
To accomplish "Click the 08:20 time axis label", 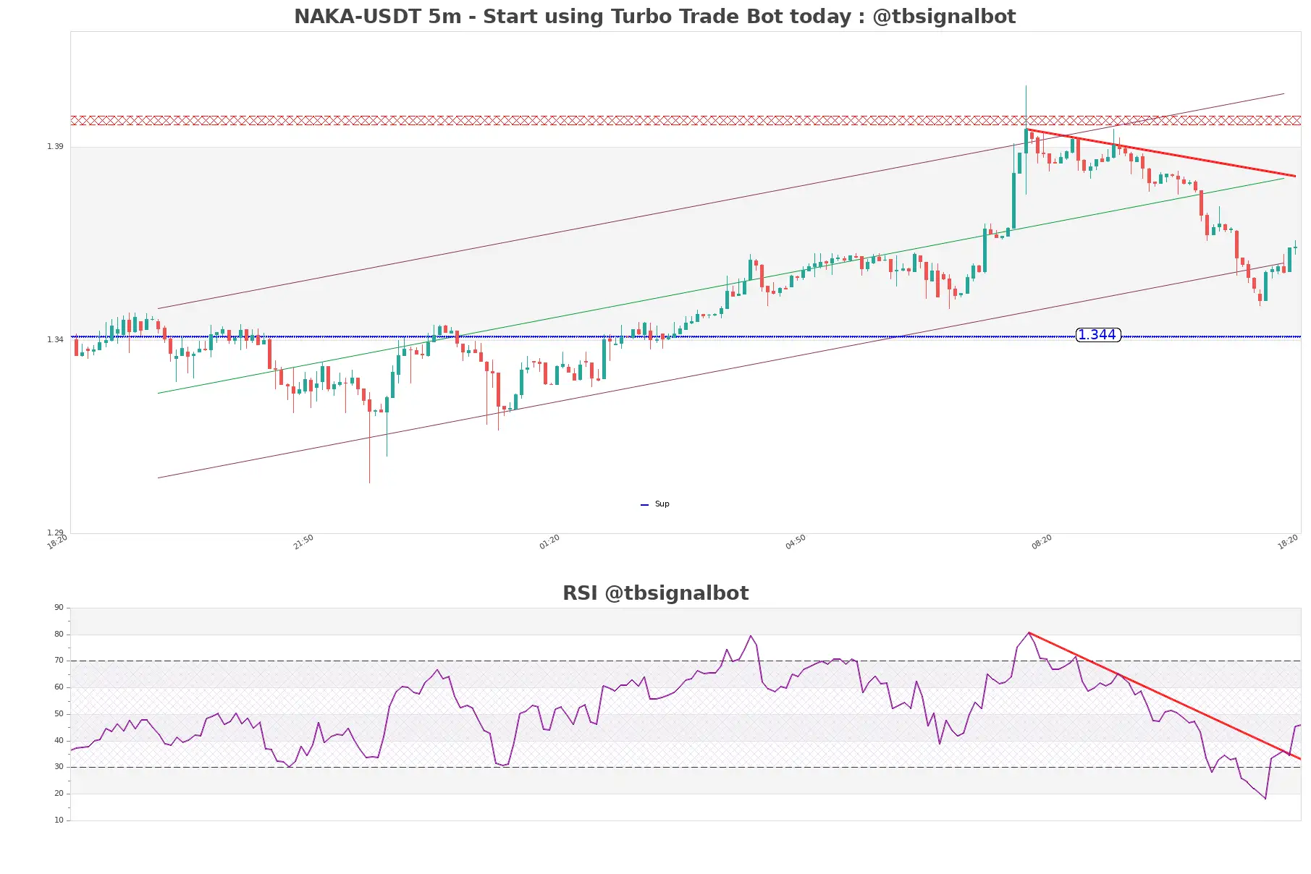I will coord(1042,542).
